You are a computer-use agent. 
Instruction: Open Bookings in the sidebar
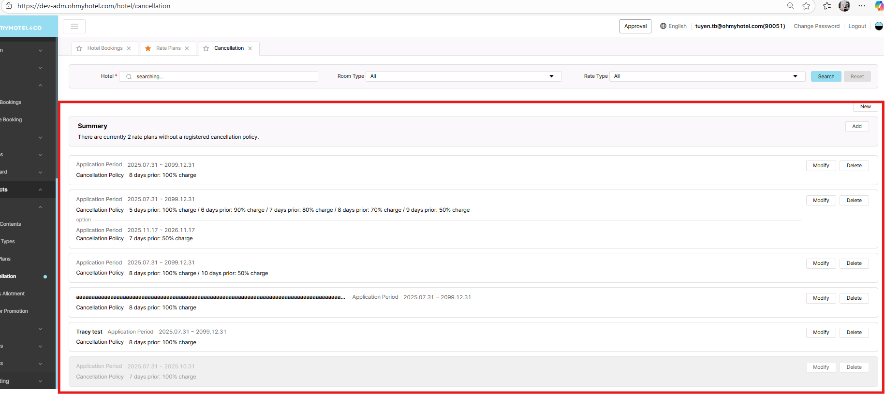tap(11, 102)
